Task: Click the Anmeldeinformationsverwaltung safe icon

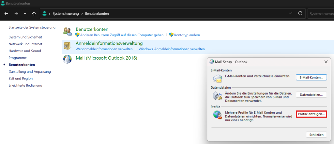Action: click(x=67, y=46)
